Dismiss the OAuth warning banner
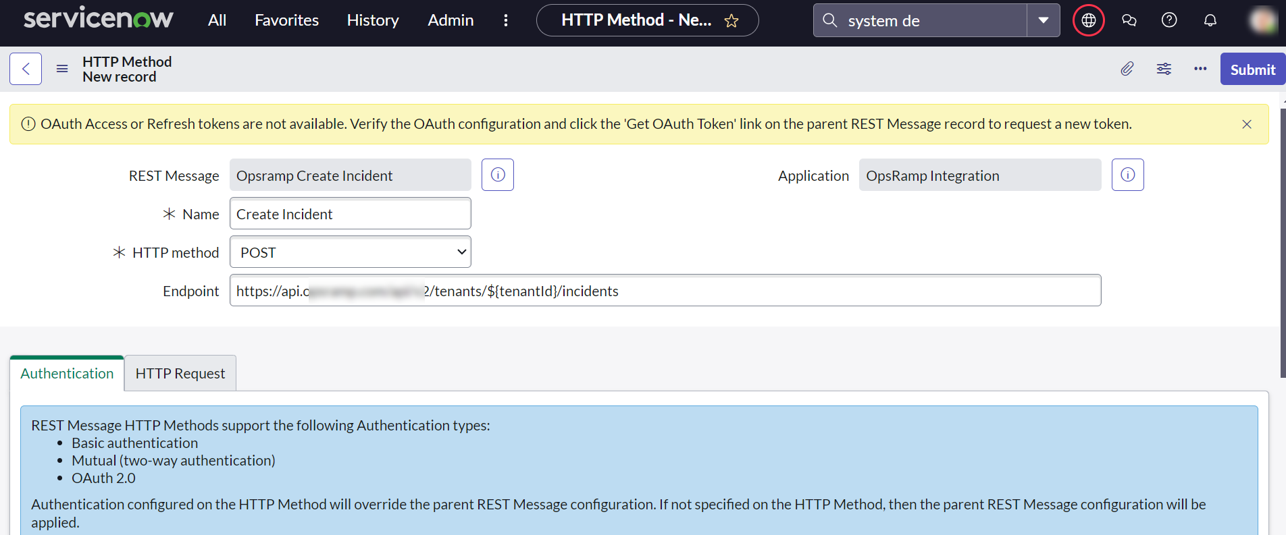This screenshot has width=1286, height=535. (x=1247, y=124)
